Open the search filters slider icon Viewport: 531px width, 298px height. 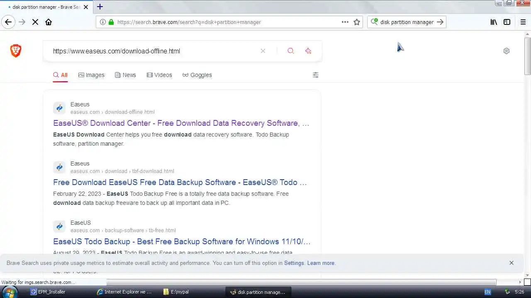316,75
